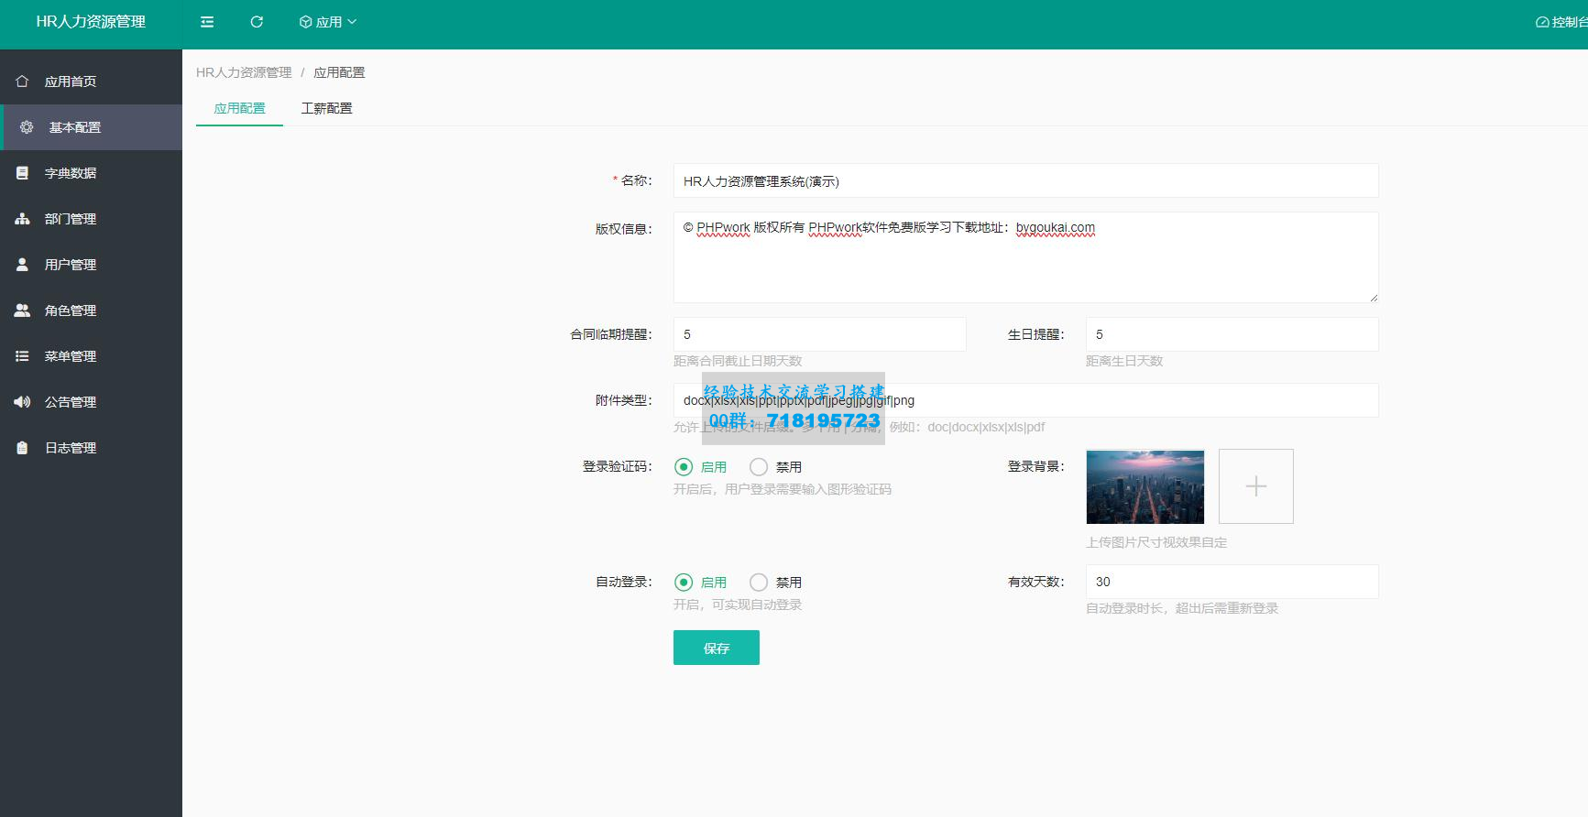Viewport: 1588px width, 817px height.
Task: Click the group icon for 角色管理
Action: (22, 310)
